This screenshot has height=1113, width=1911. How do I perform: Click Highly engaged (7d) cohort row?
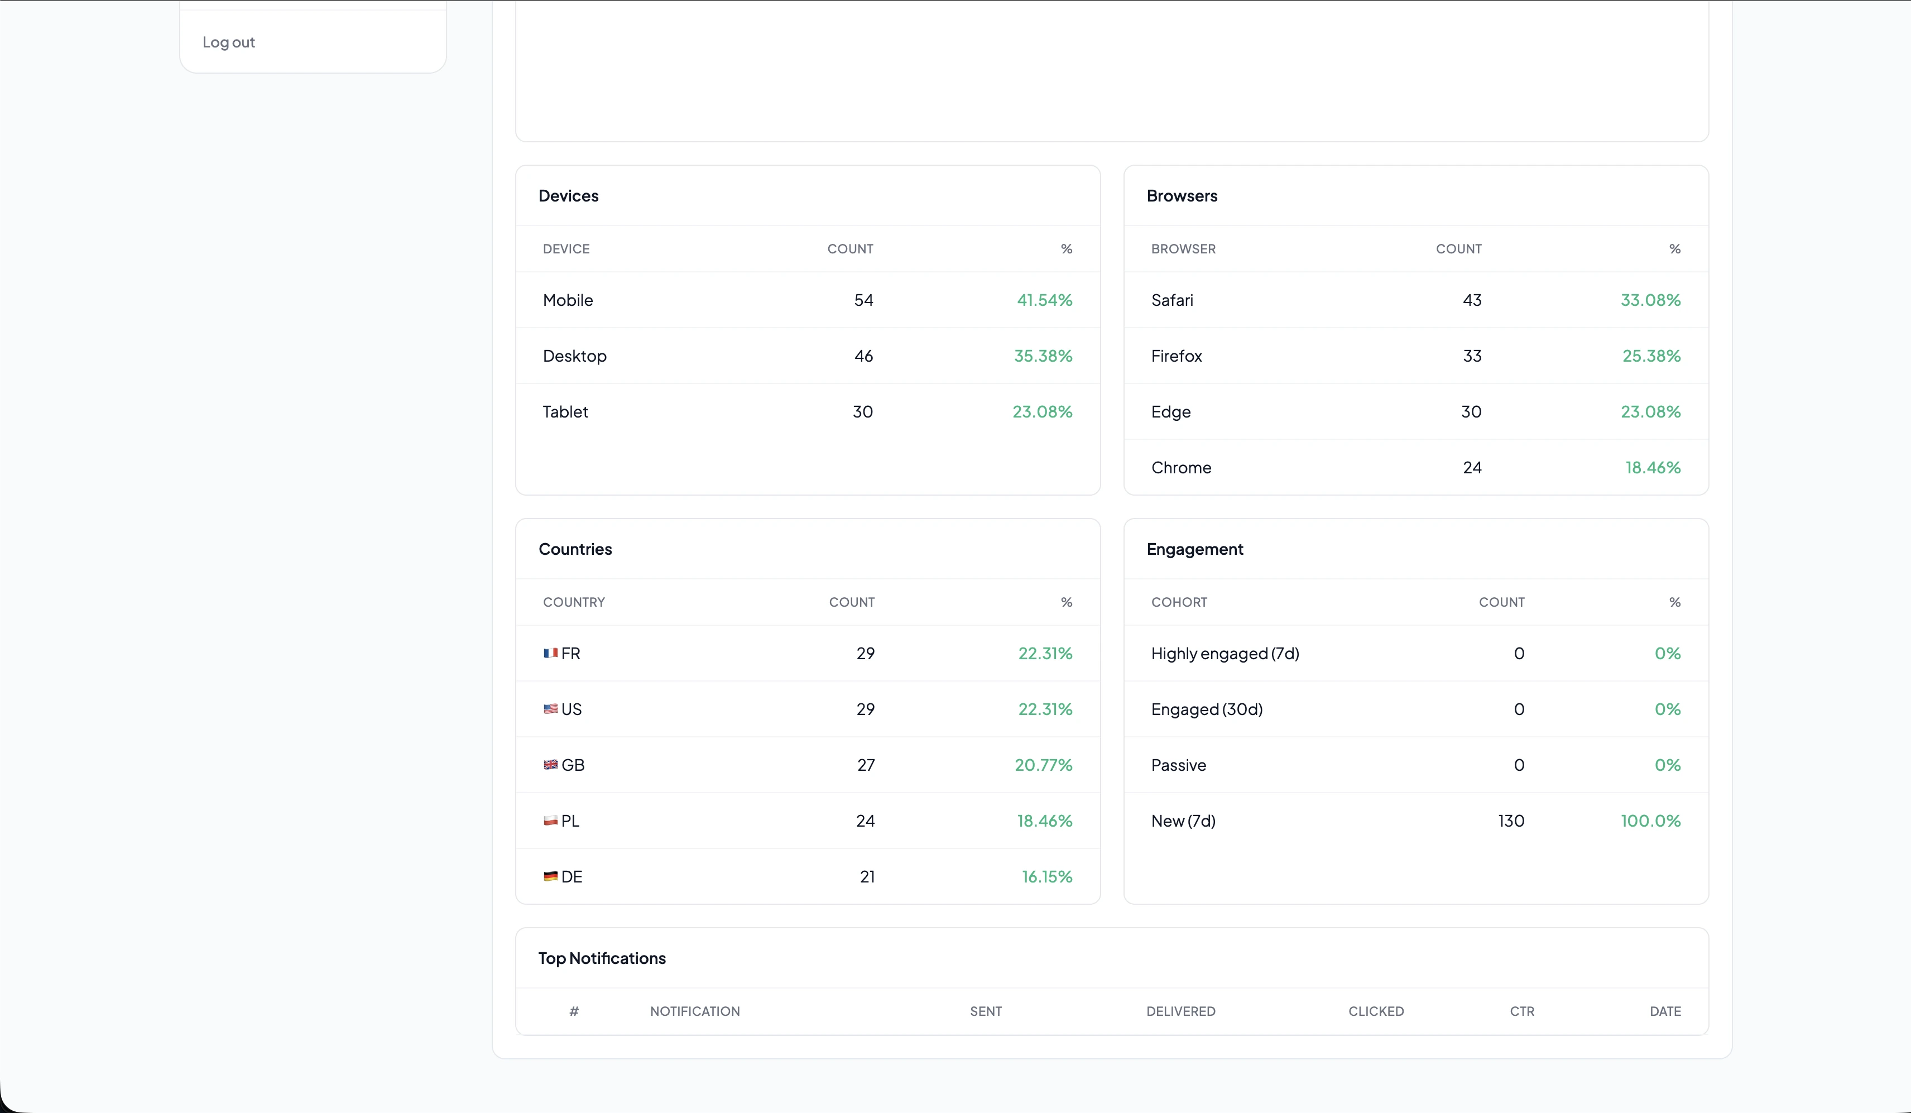pyautogui.click(x=1415, y=653)
